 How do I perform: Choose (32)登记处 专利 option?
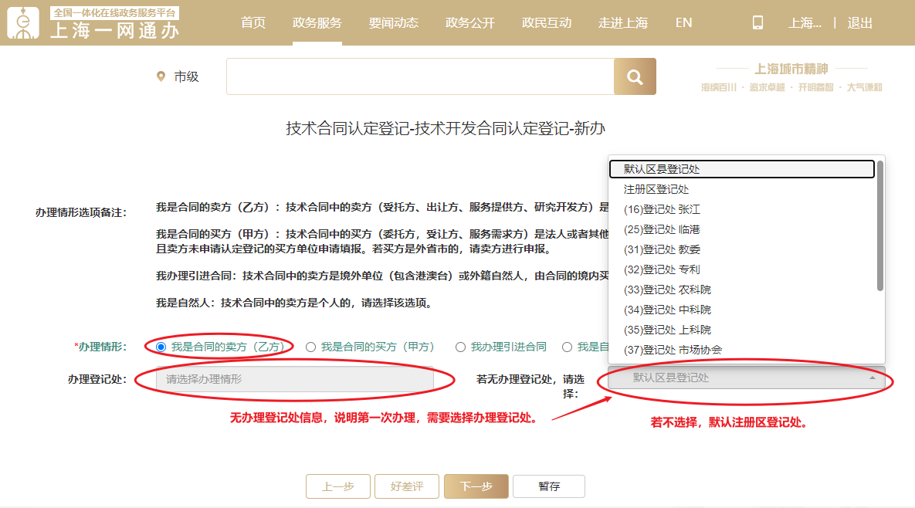coord(662,269)
